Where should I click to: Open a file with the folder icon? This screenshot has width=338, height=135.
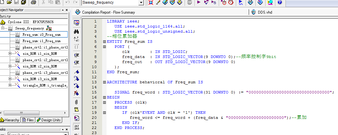pyautogui.click(x=9, y=2)
